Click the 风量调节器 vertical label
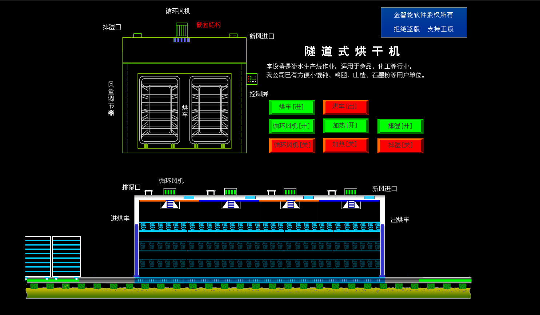Image resolution: width=540 pixels, height=315 pixels. [111, 98]
